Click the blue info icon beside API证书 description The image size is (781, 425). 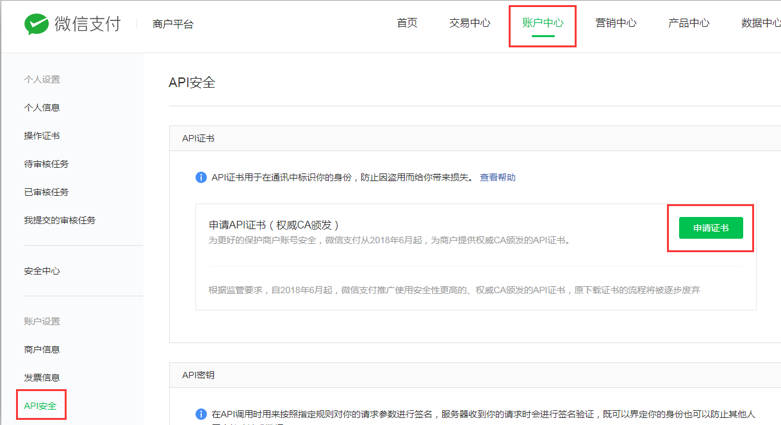(201, 177)
